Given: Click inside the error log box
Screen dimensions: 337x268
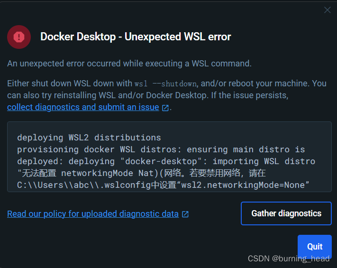Looking at the screenshot, I should [169, 157].
